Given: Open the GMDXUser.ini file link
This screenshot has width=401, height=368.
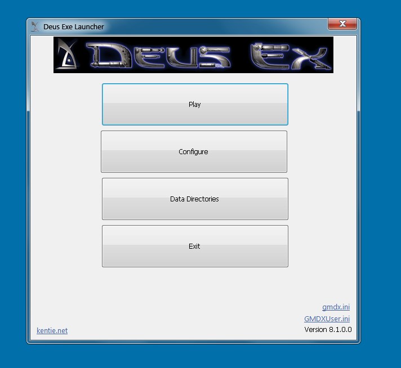Looking at the screenshot, I should (x=327, y=318).
